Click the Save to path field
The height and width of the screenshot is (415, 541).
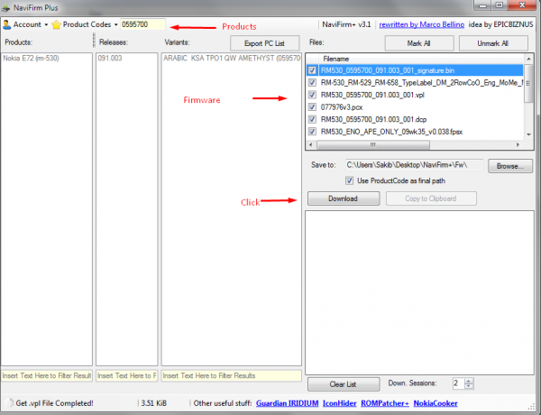414,165
